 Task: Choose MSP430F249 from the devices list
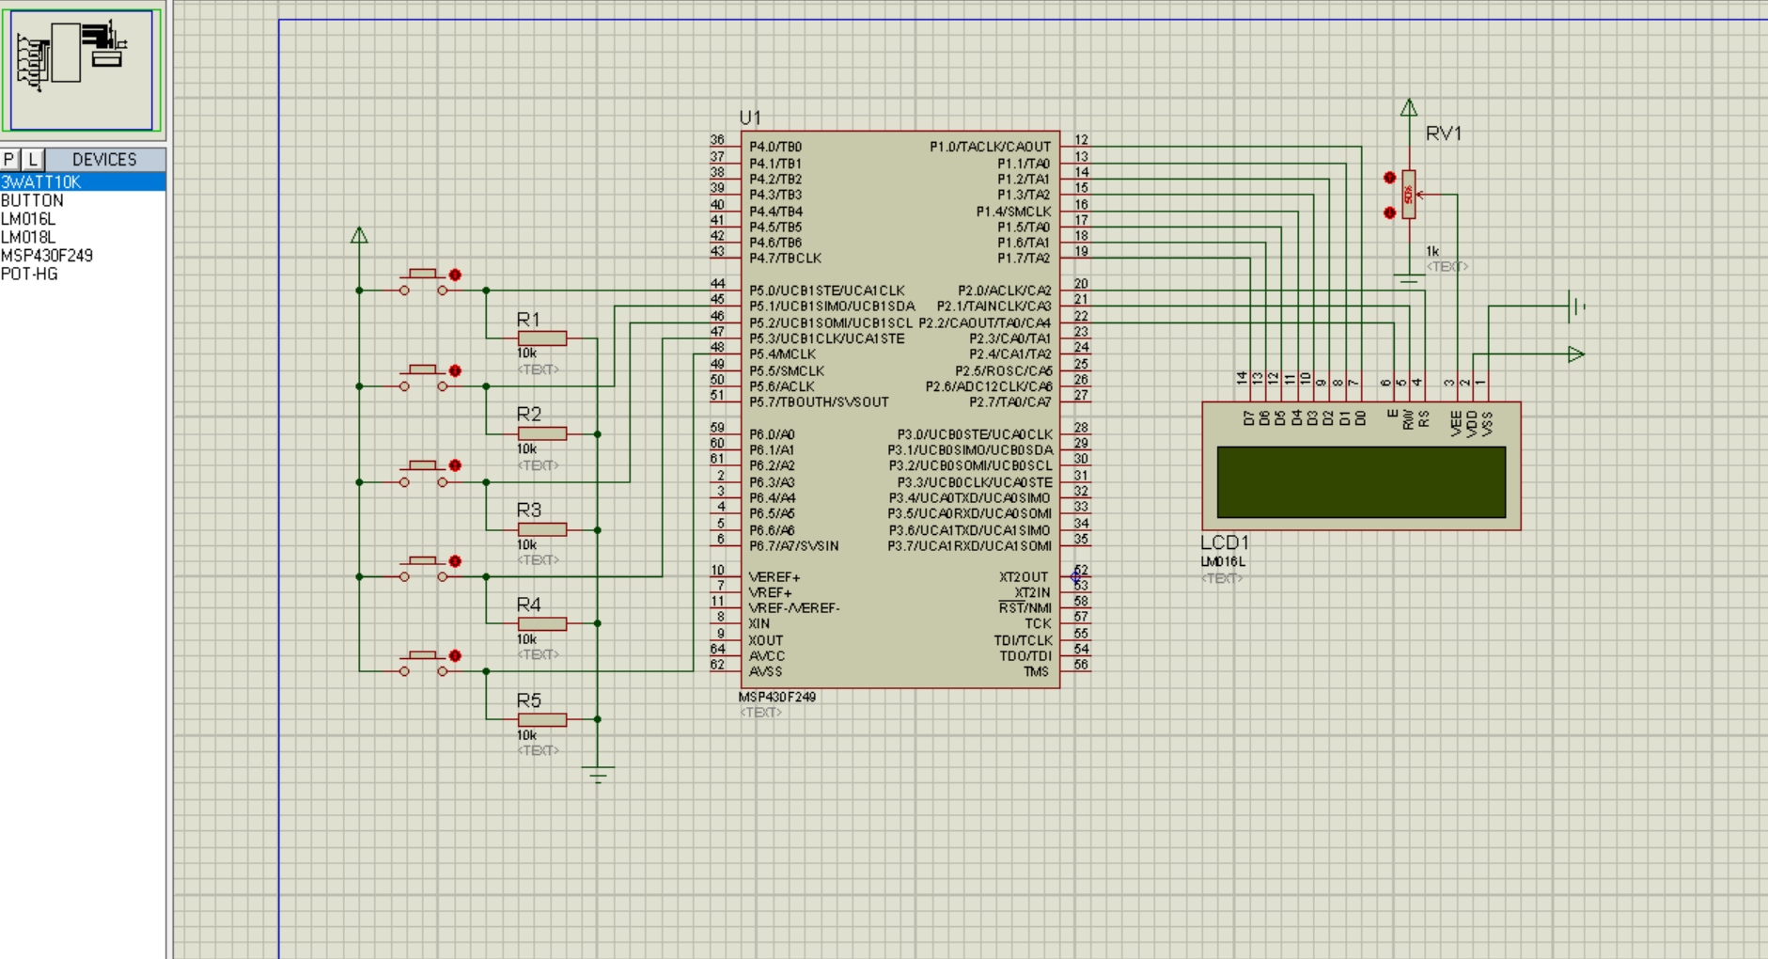tap(47, 256)
